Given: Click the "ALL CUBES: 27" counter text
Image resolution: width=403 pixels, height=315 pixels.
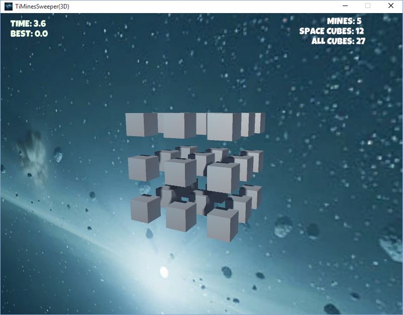Looking at the screenshot, I should pyautogui.click(x=338, y=41).
